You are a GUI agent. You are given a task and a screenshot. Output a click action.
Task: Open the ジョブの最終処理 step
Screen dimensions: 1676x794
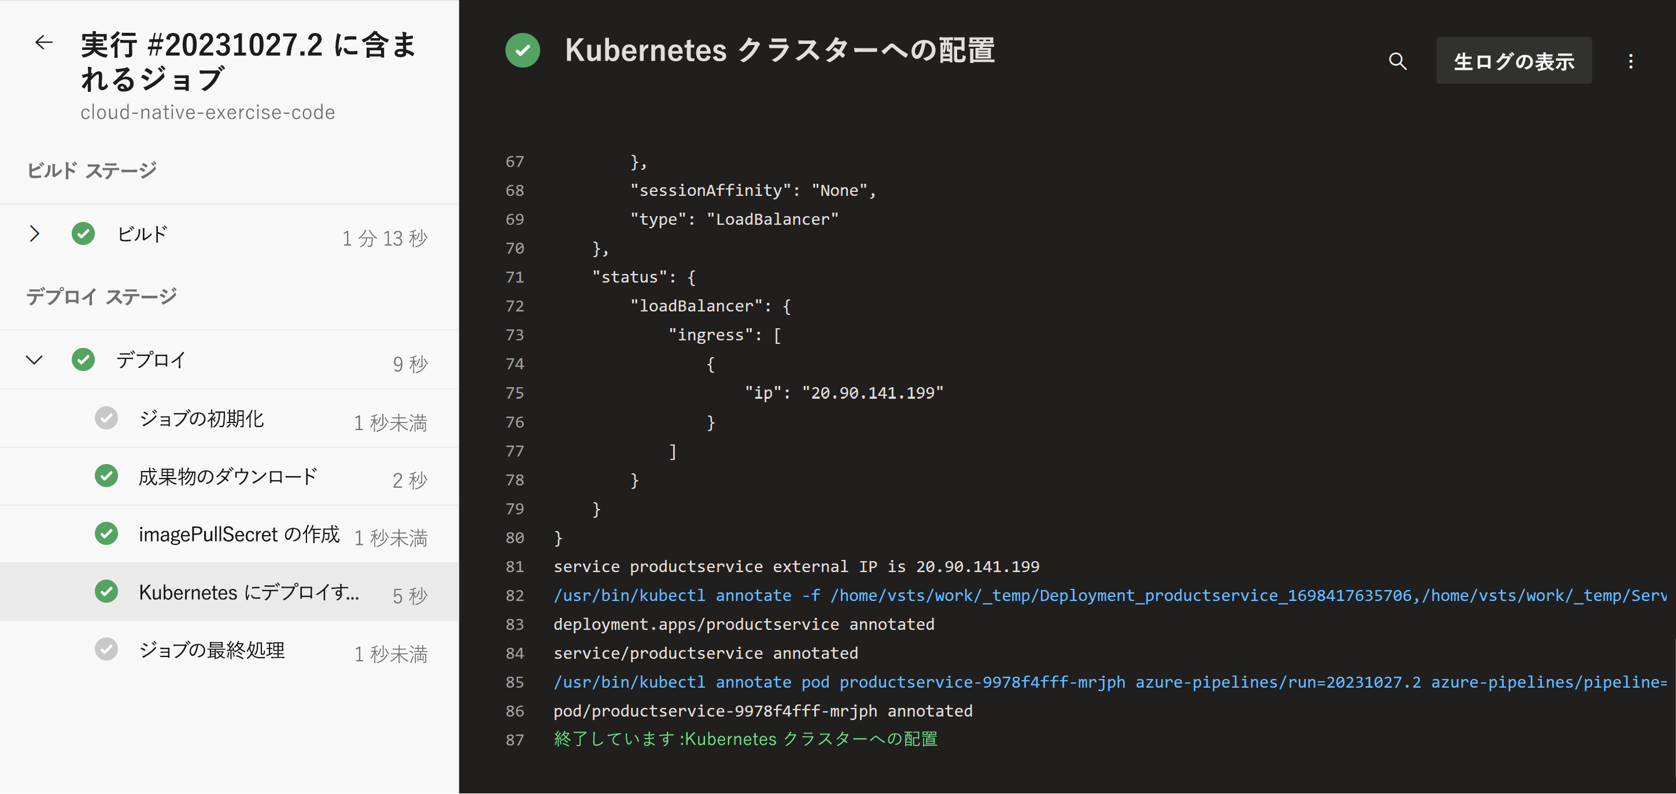(x=212, y=650)
